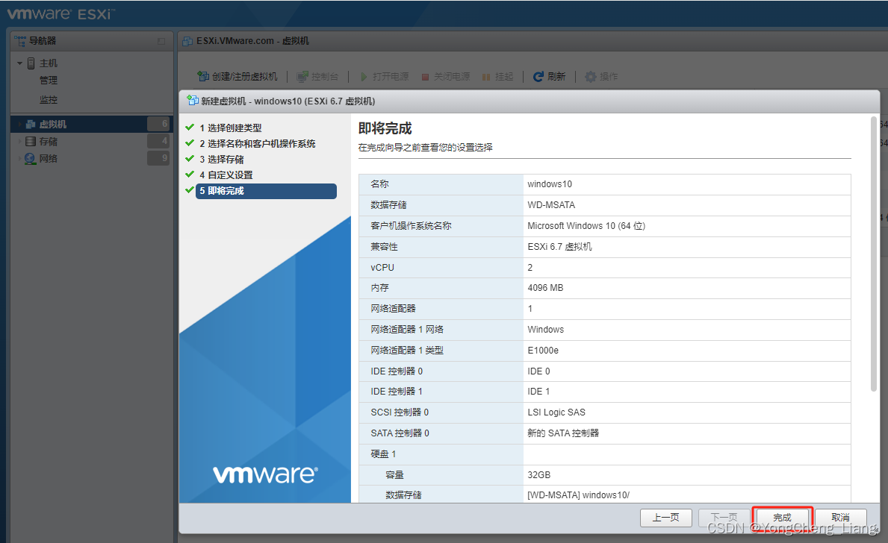Click the adapter type value E1000e
888x543 pixels.
click(x=542, y=351)
